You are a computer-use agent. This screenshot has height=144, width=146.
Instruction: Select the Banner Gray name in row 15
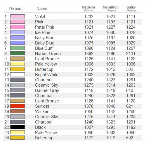tap(47, 90)
